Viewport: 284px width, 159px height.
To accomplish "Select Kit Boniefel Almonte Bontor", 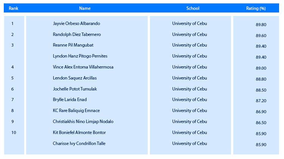I will [x=79, y=132].
